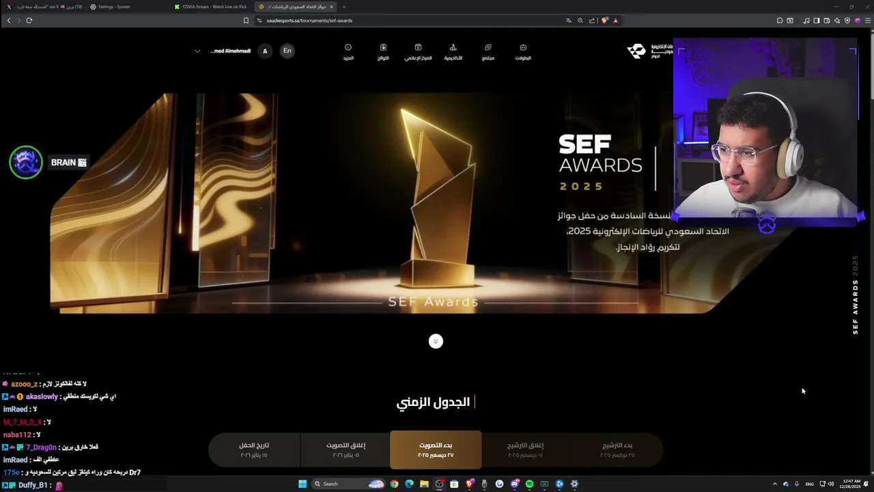Viewport: 874px width, 492px height.
Task: Select the بدء الترشيح timeline step
Action: (617, 450)
